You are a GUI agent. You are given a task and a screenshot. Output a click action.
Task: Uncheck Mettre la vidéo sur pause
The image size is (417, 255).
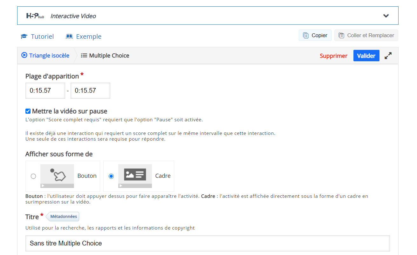tap(28, 111)
